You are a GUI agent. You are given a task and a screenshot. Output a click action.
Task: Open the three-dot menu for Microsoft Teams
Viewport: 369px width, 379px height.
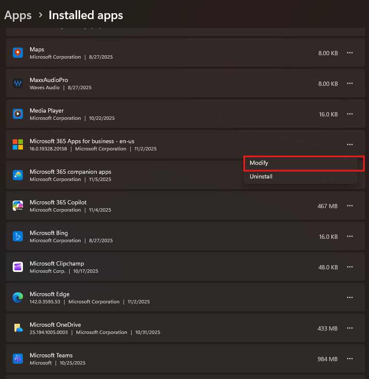coord(350,359)
